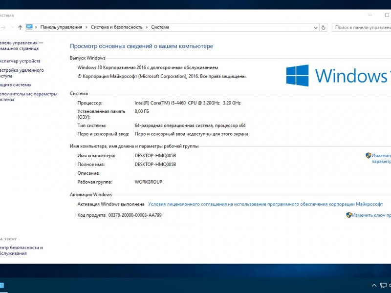Open Защита системы link
Viewport: 391px width, 293px height.
16,84
